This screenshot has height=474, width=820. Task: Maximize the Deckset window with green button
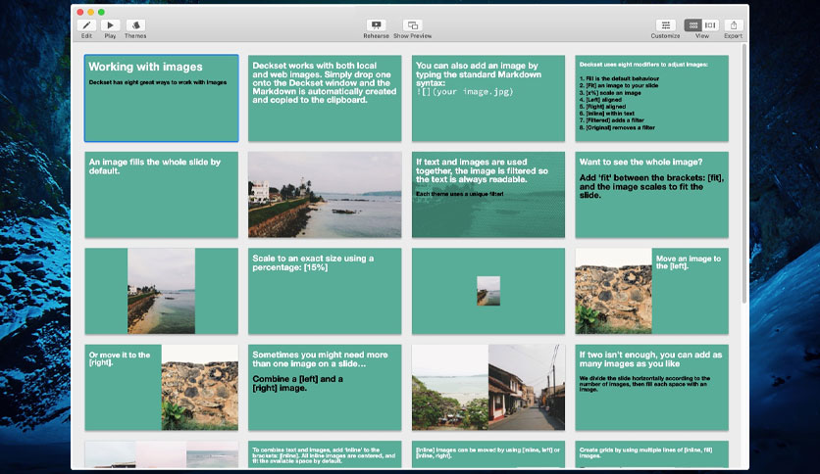click(x=101, y=12)
